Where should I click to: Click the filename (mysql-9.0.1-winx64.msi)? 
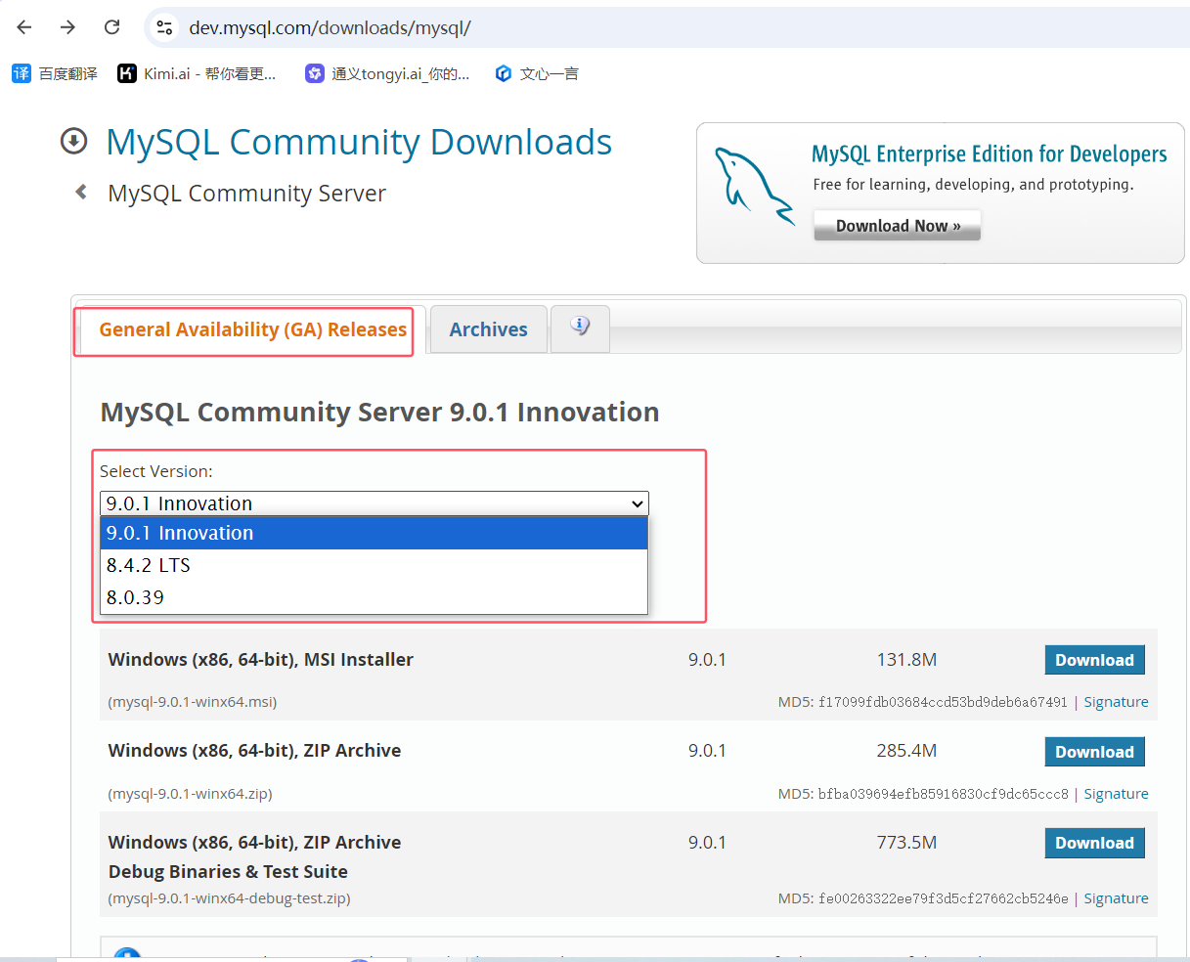[192, 702]
